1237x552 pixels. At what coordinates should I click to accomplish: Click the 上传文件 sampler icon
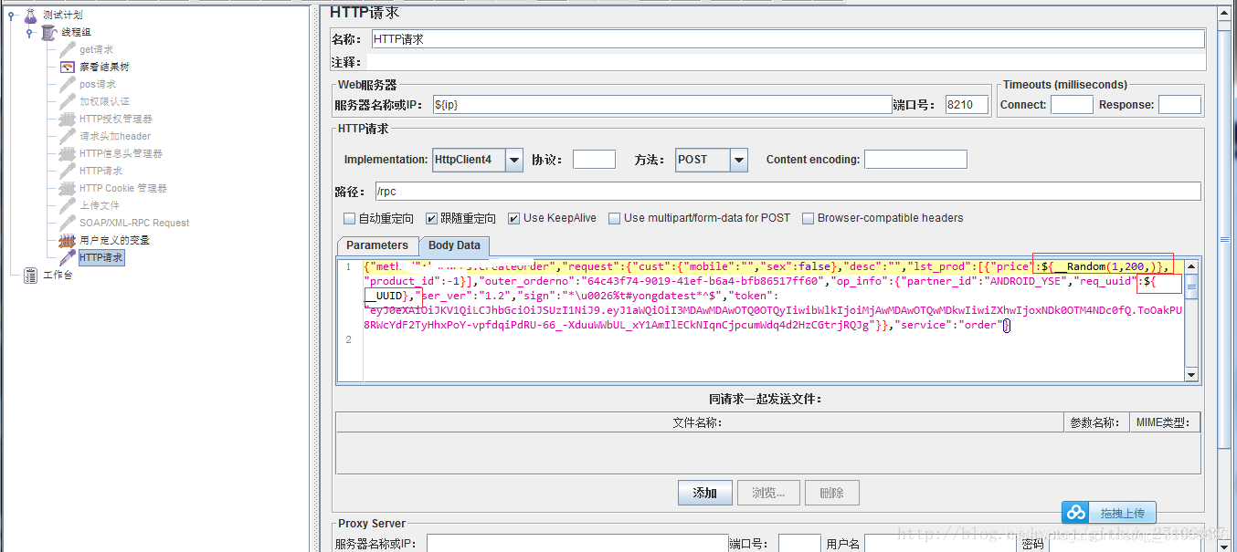tap(68, 205)
